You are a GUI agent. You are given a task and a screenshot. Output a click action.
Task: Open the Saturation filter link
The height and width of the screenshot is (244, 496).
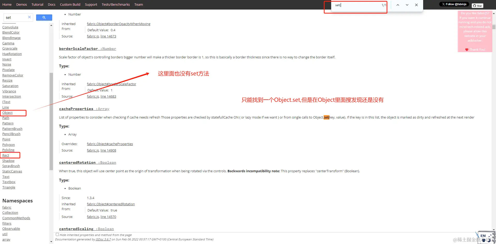(10, 86)
